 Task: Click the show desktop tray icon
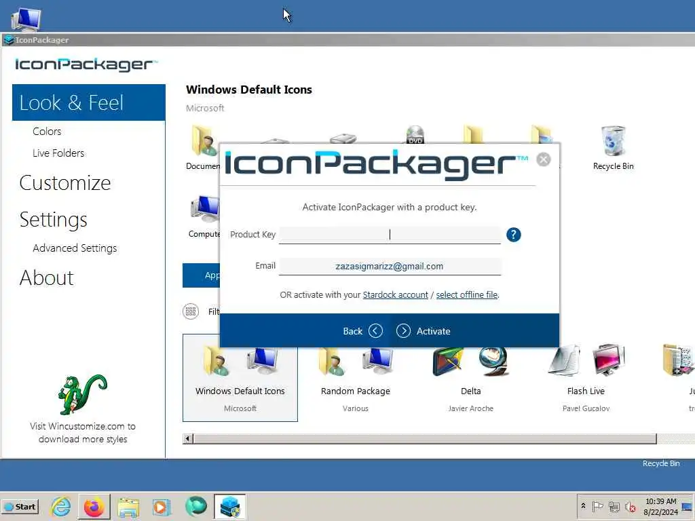pos(688,506)
